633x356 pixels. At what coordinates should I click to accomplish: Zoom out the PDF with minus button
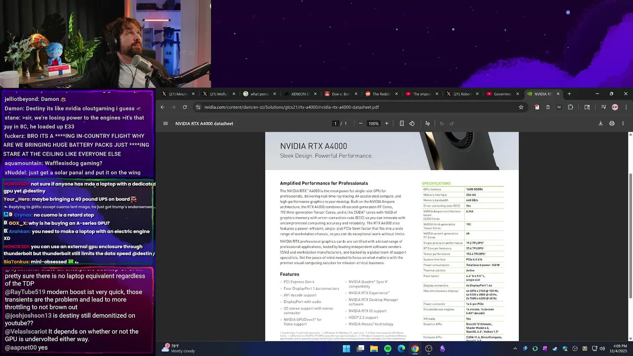pyautogui.click(x=361, y=124)
